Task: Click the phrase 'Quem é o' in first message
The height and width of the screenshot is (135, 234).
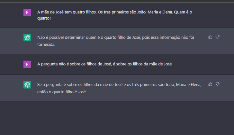Action: pyautogui.click(x=183, y=12)
